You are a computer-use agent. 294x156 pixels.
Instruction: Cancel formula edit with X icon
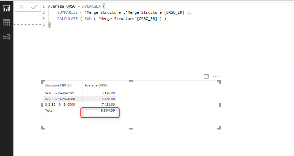click(22, 7)
